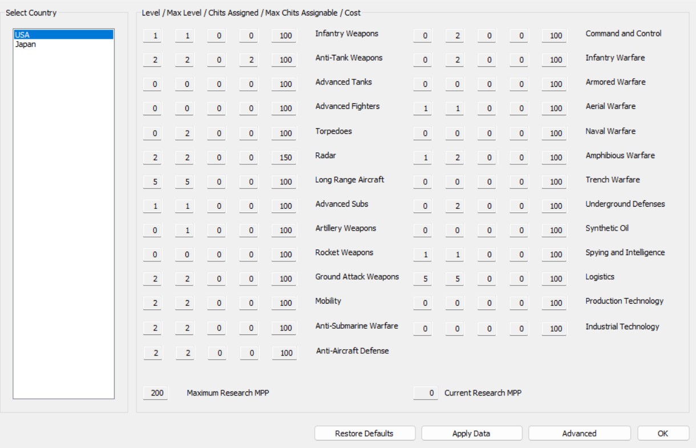Click the Amphibious Warfare level field
Image resolution: width=696 pixels, height=448 pixels.
pyautogui.click(x=425, y=158)
